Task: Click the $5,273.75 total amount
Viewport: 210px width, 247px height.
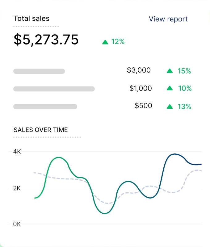Action: tap(46, 40)
